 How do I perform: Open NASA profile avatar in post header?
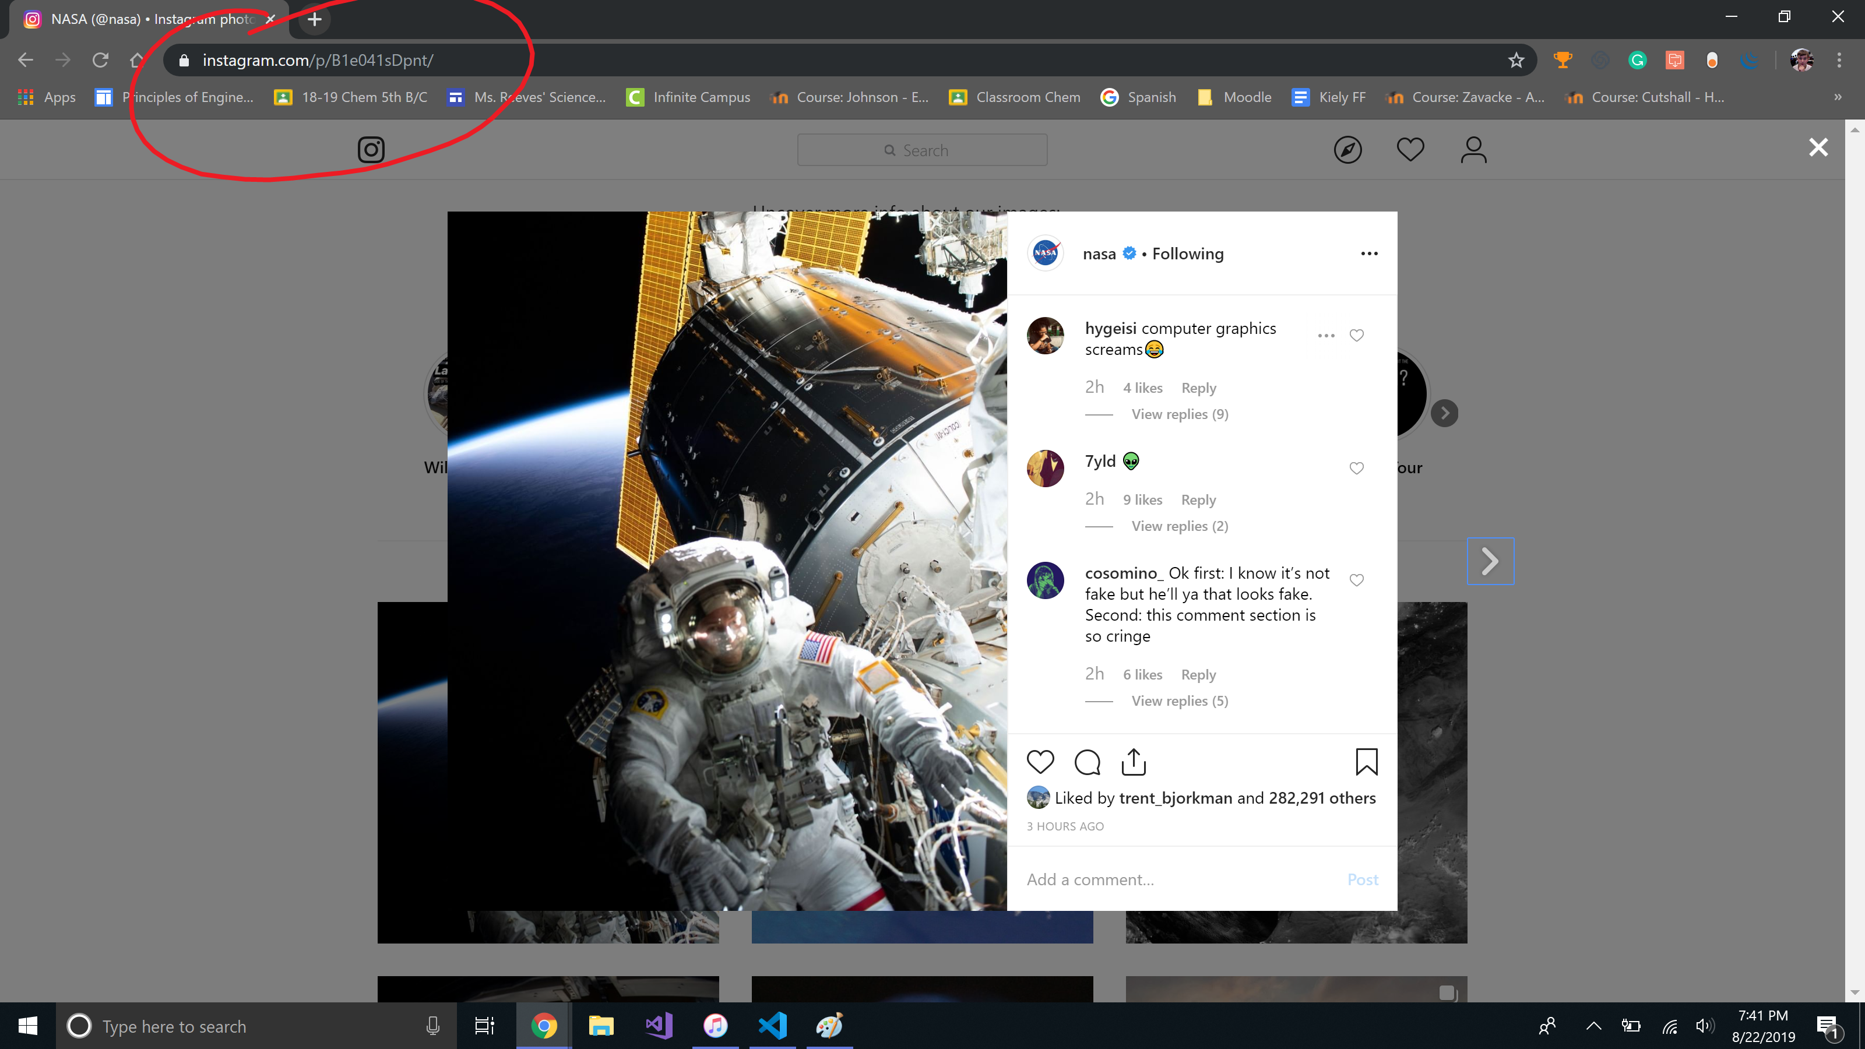click(1046, 254)
